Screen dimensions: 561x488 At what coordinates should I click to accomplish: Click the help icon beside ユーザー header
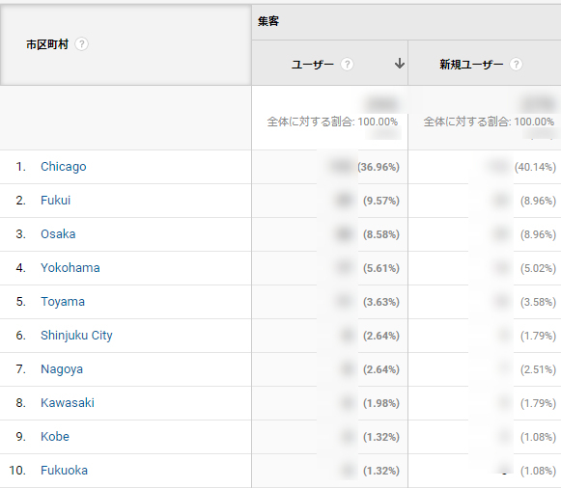coord(347,65)
